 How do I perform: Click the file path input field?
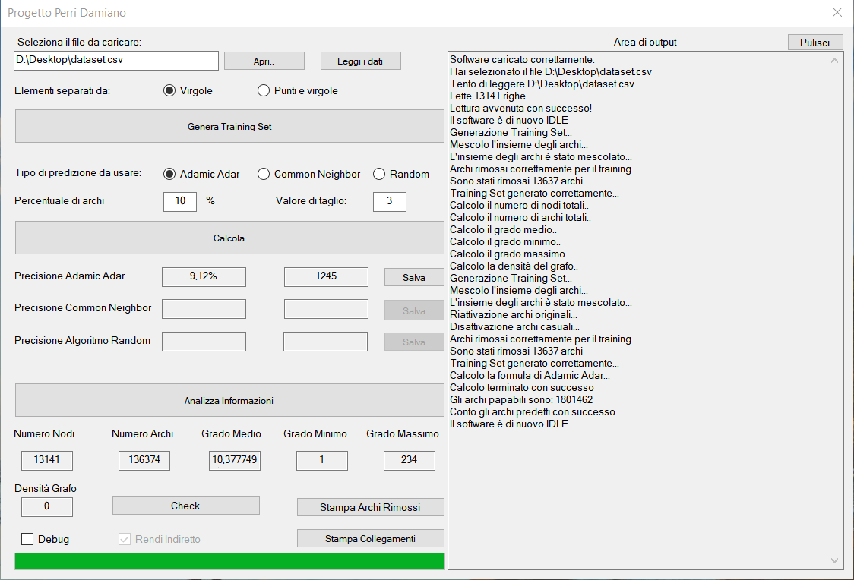coord(116,61)
